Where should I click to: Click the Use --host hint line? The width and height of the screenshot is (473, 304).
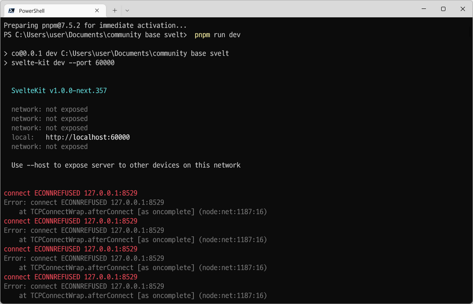point(126,165)
